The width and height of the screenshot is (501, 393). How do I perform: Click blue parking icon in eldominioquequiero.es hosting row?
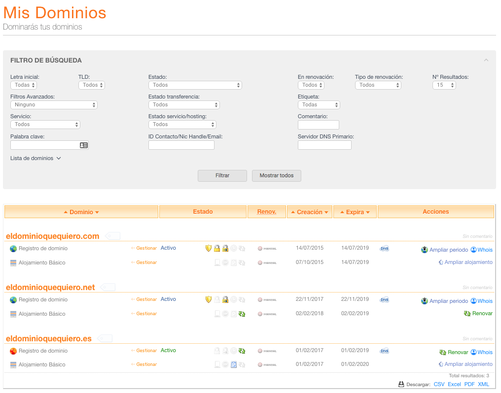point(234,364)
